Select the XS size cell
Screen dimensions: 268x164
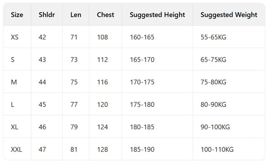15,37
